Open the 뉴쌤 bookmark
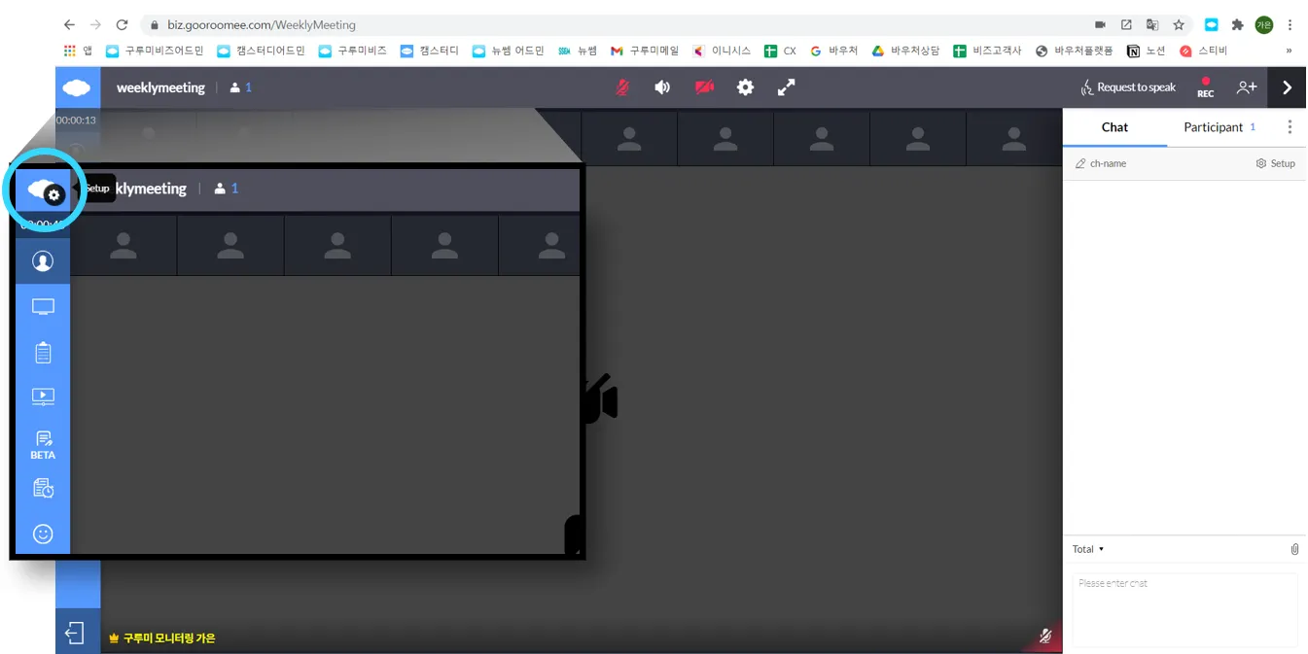 click(x=578, y=51)
